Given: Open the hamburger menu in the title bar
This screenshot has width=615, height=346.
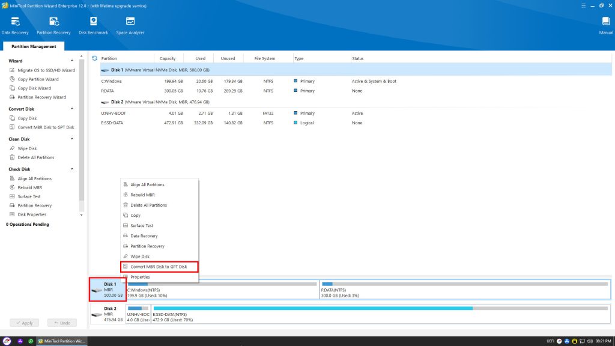Looking at the screenshot, I should click(583, 5).
